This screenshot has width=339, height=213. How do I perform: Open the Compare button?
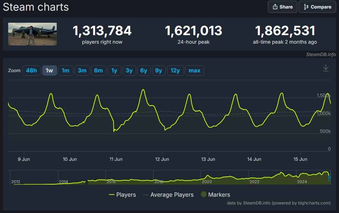point(317,7)
